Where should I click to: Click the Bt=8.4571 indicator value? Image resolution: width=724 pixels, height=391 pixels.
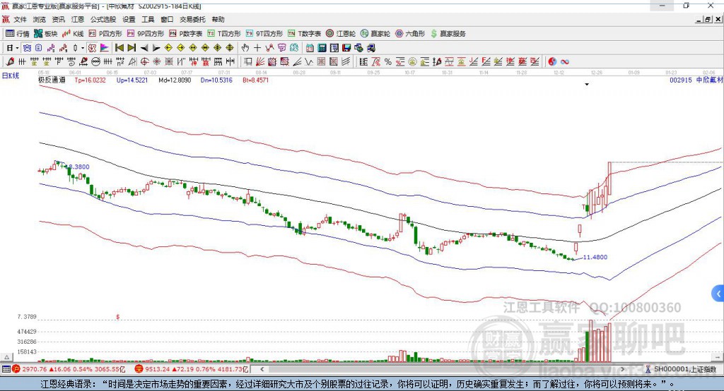pyautogui.click(x=255, y=80)
